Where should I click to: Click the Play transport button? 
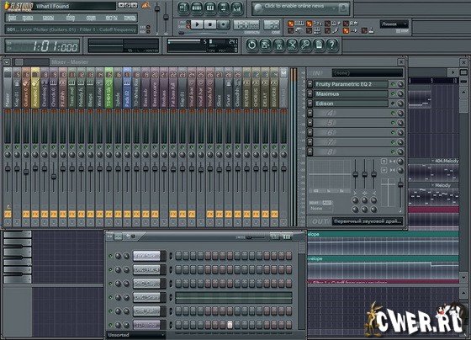pos(197,24)
